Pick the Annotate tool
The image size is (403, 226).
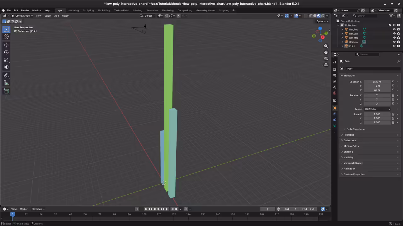click(6, 75)
